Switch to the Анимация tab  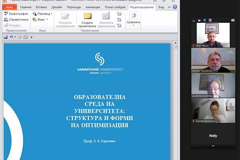click(x=93, y=7)
